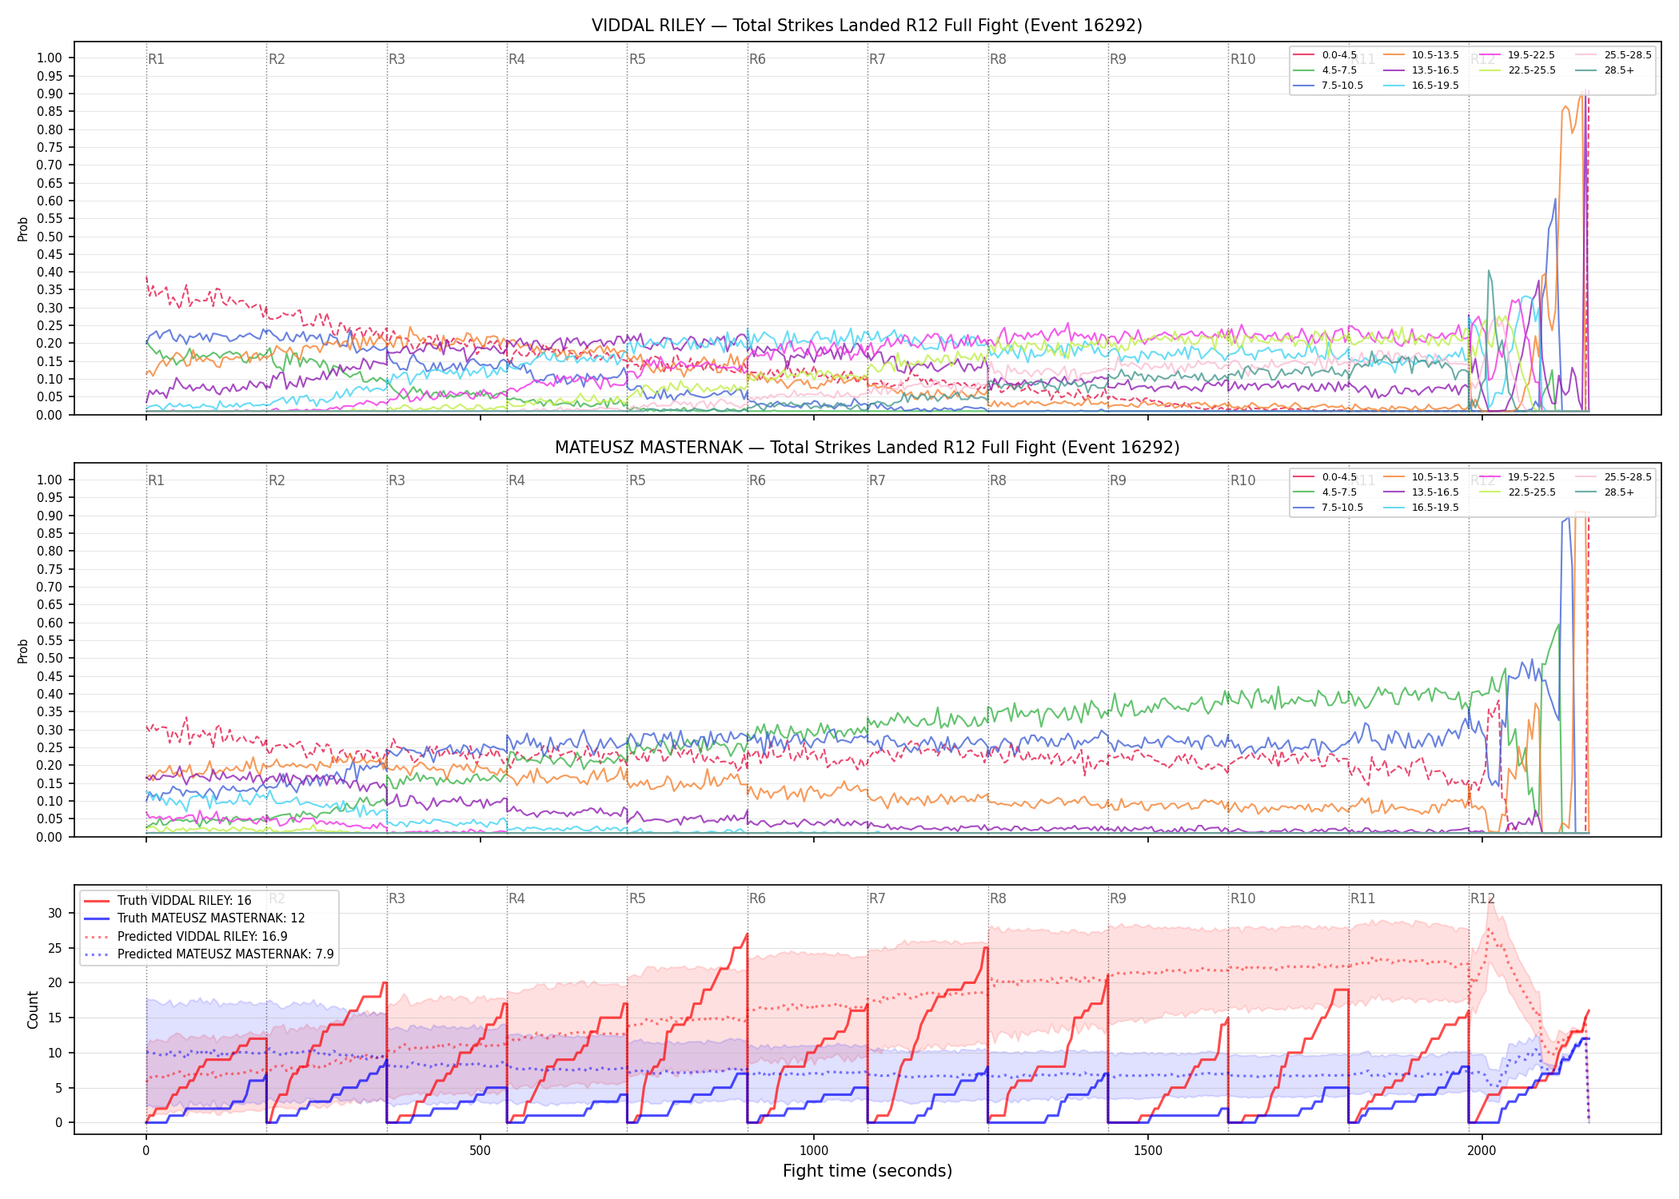
Task: Select 7.5-10.5 legend entry in Masternak chart
Action: 1328,508
